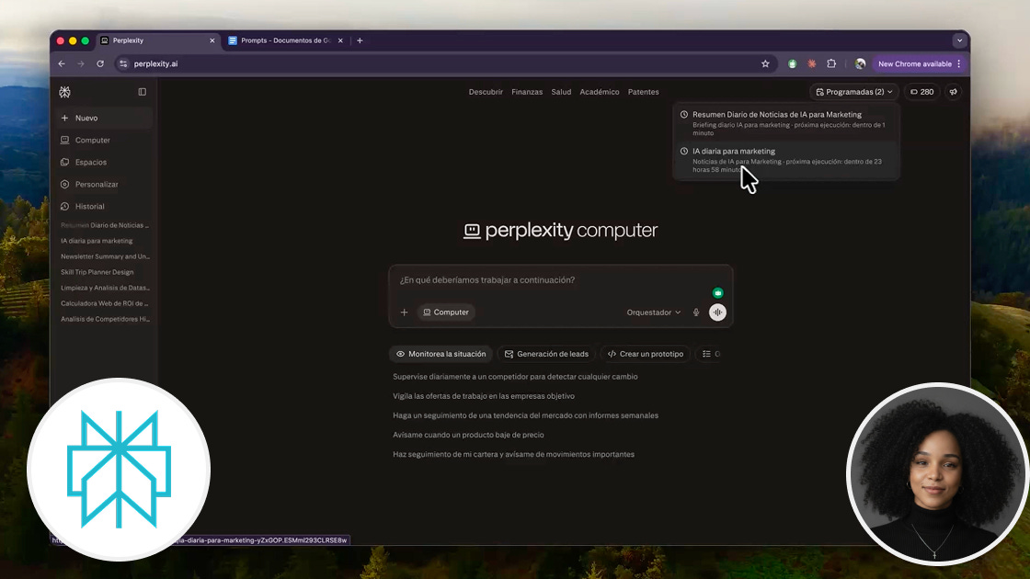Choose suggestion Supervise diariamente a un competidor
Image resolution: width=1030 pixels, height=579 pixels.
pos(515,377)
